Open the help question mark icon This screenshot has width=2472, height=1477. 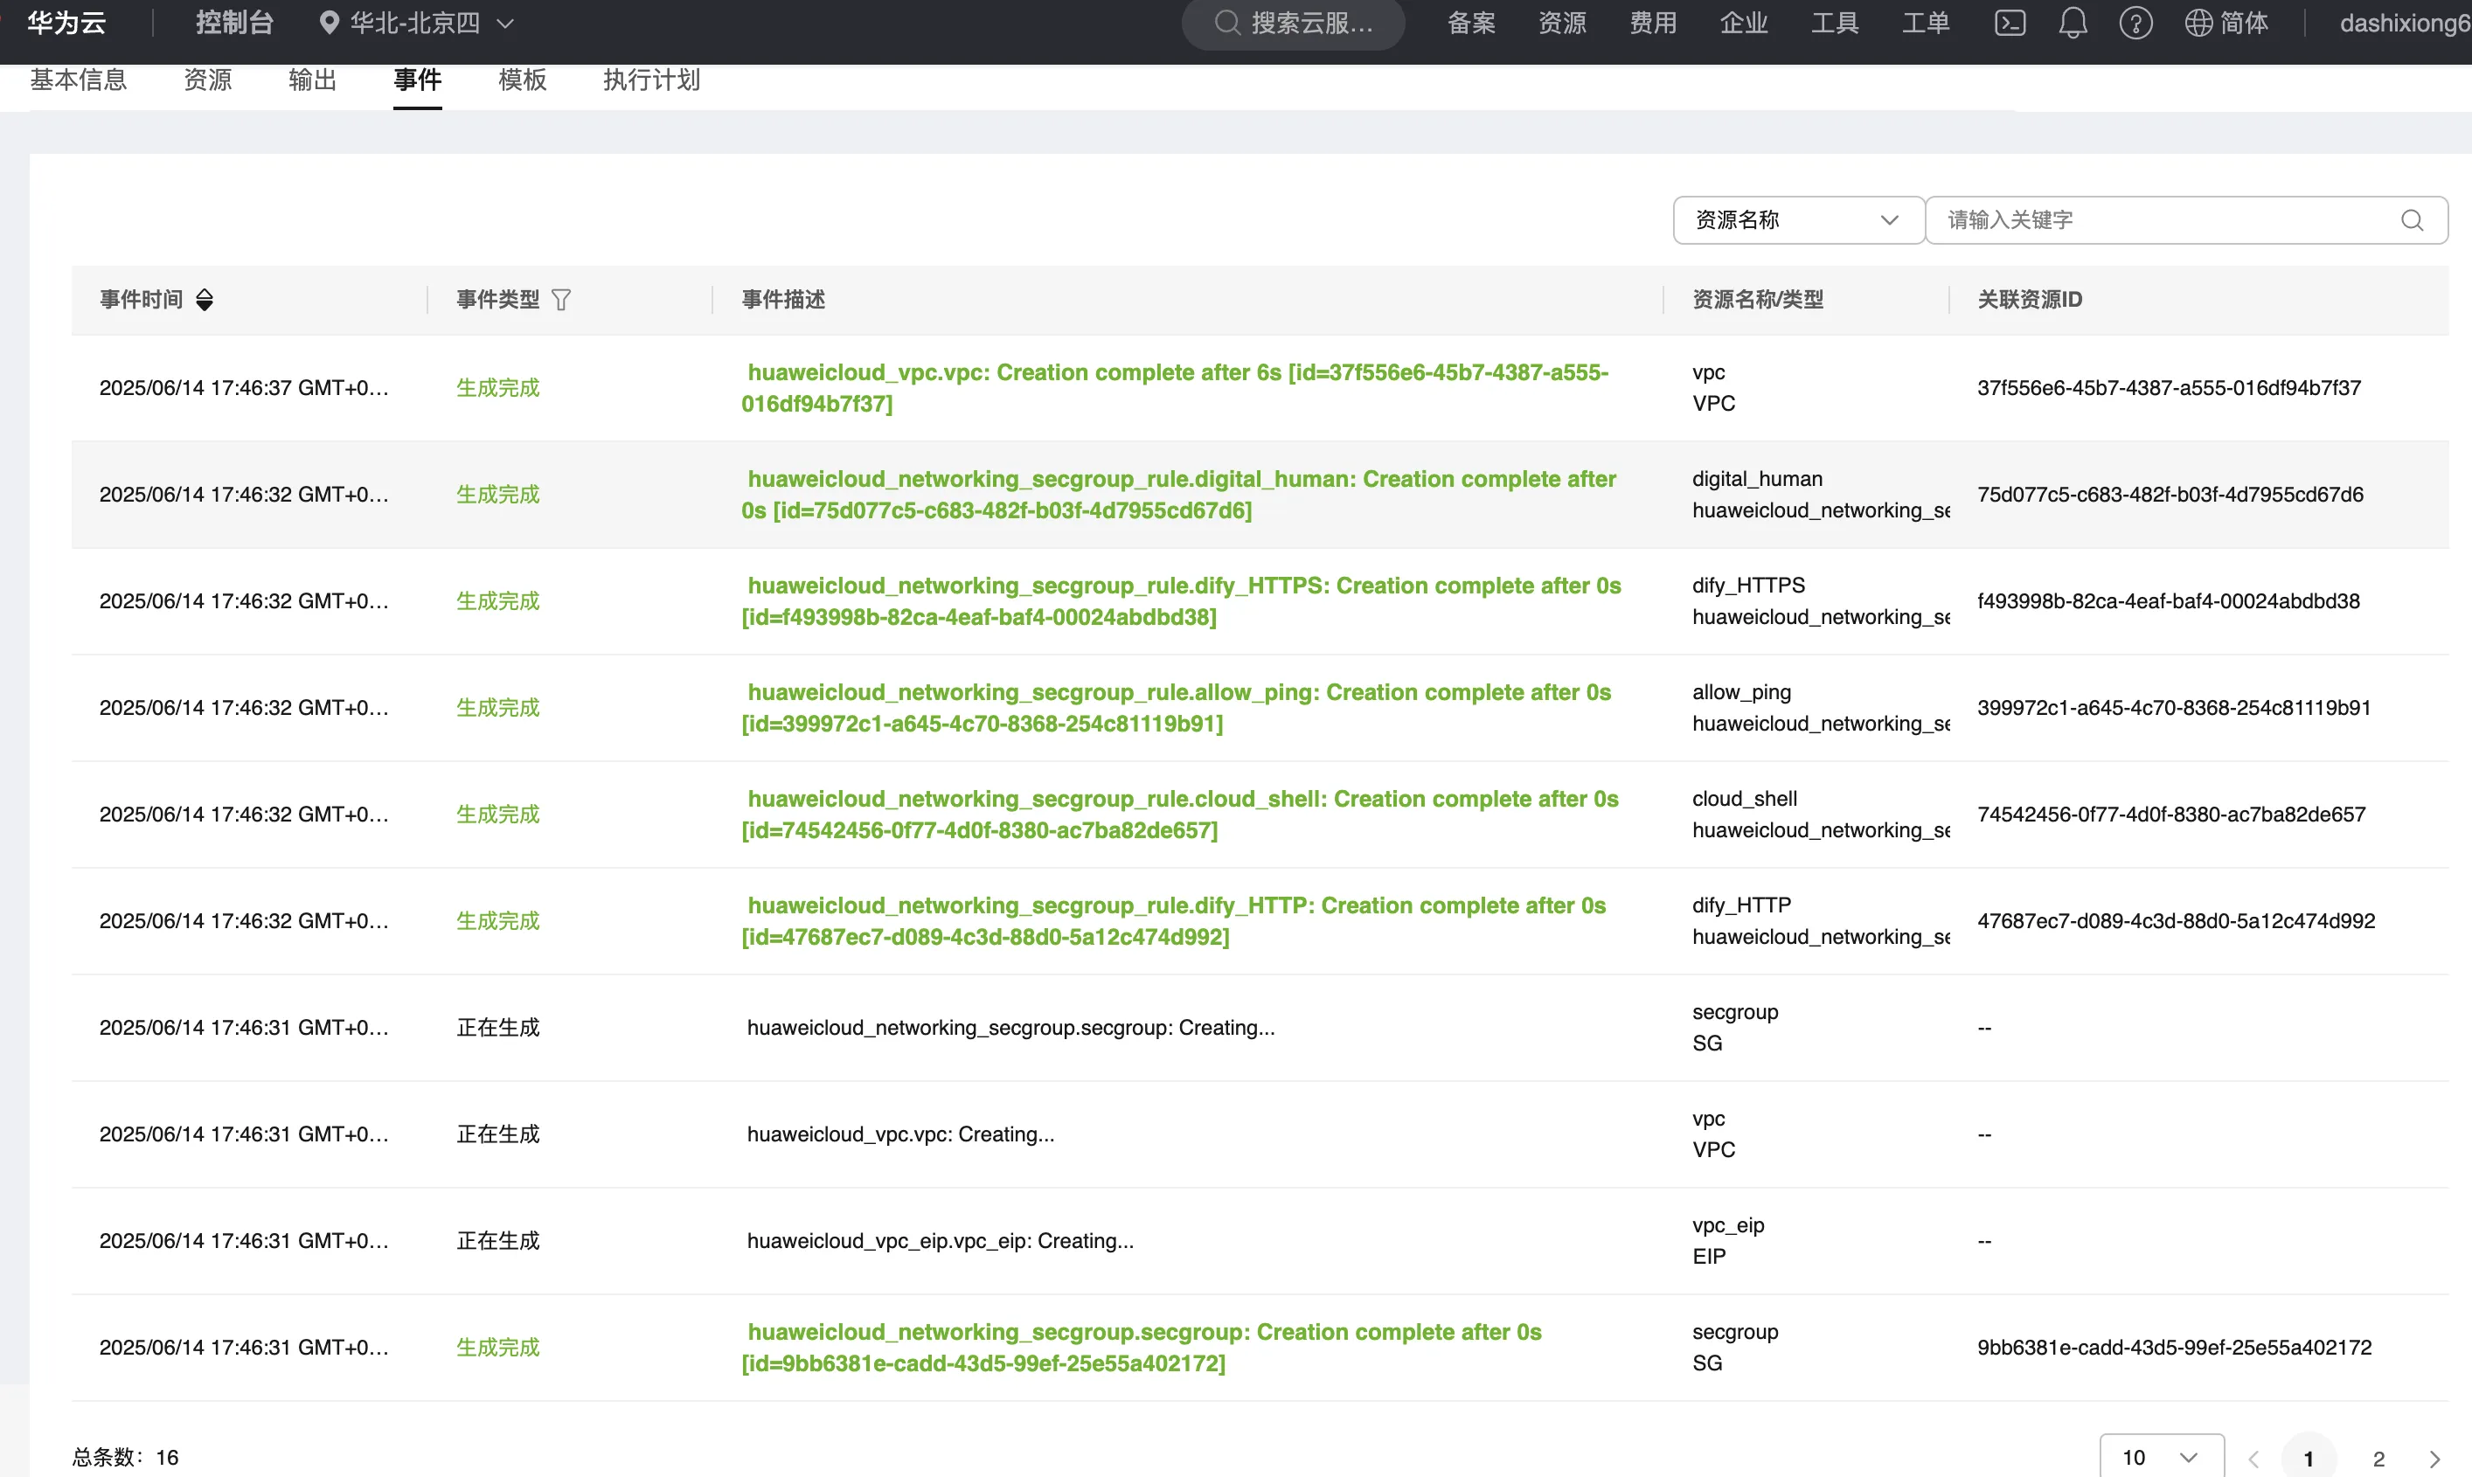tap(2135, 23)
